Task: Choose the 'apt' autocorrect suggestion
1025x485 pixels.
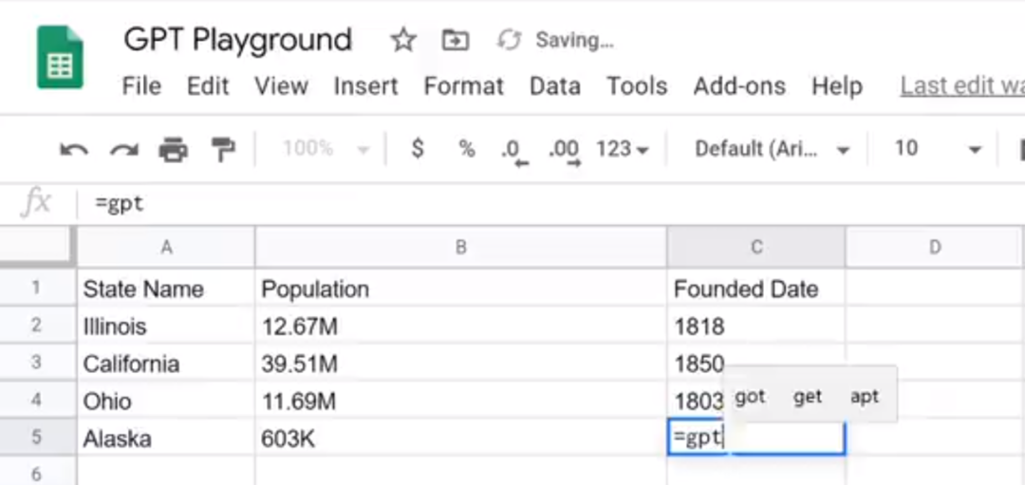Action: (865, 397)
